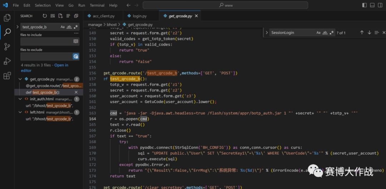Viewport: 386px width, 189px height.
Task: Open the Search view in activity bar
Action: tap(7, 32)
